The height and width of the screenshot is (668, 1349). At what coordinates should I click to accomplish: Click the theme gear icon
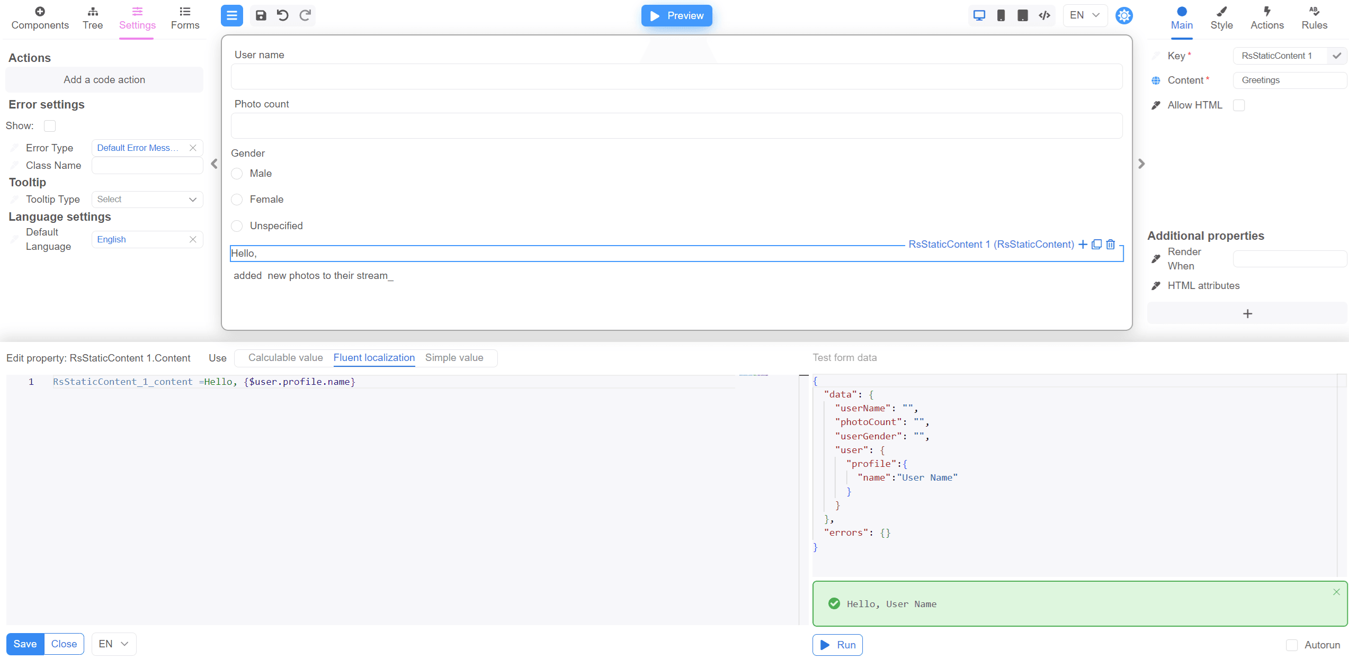pyautogui.click(x=1124, y=15)
